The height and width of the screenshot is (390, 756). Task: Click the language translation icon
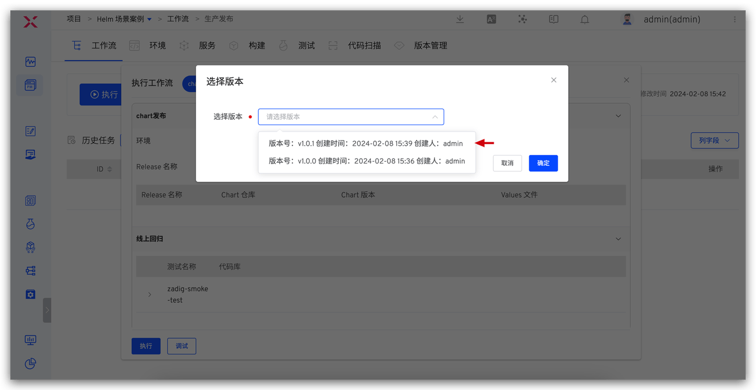point(491,19)
